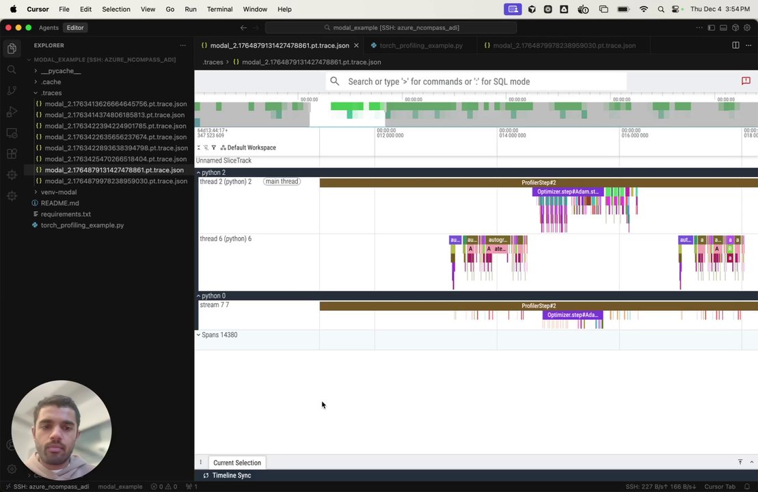Open README.md in the explorer
The image size is (758, 492).
59,204
